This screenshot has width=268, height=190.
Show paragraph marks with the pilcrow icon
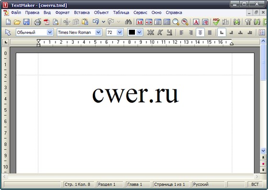click(x=248, y=22)
